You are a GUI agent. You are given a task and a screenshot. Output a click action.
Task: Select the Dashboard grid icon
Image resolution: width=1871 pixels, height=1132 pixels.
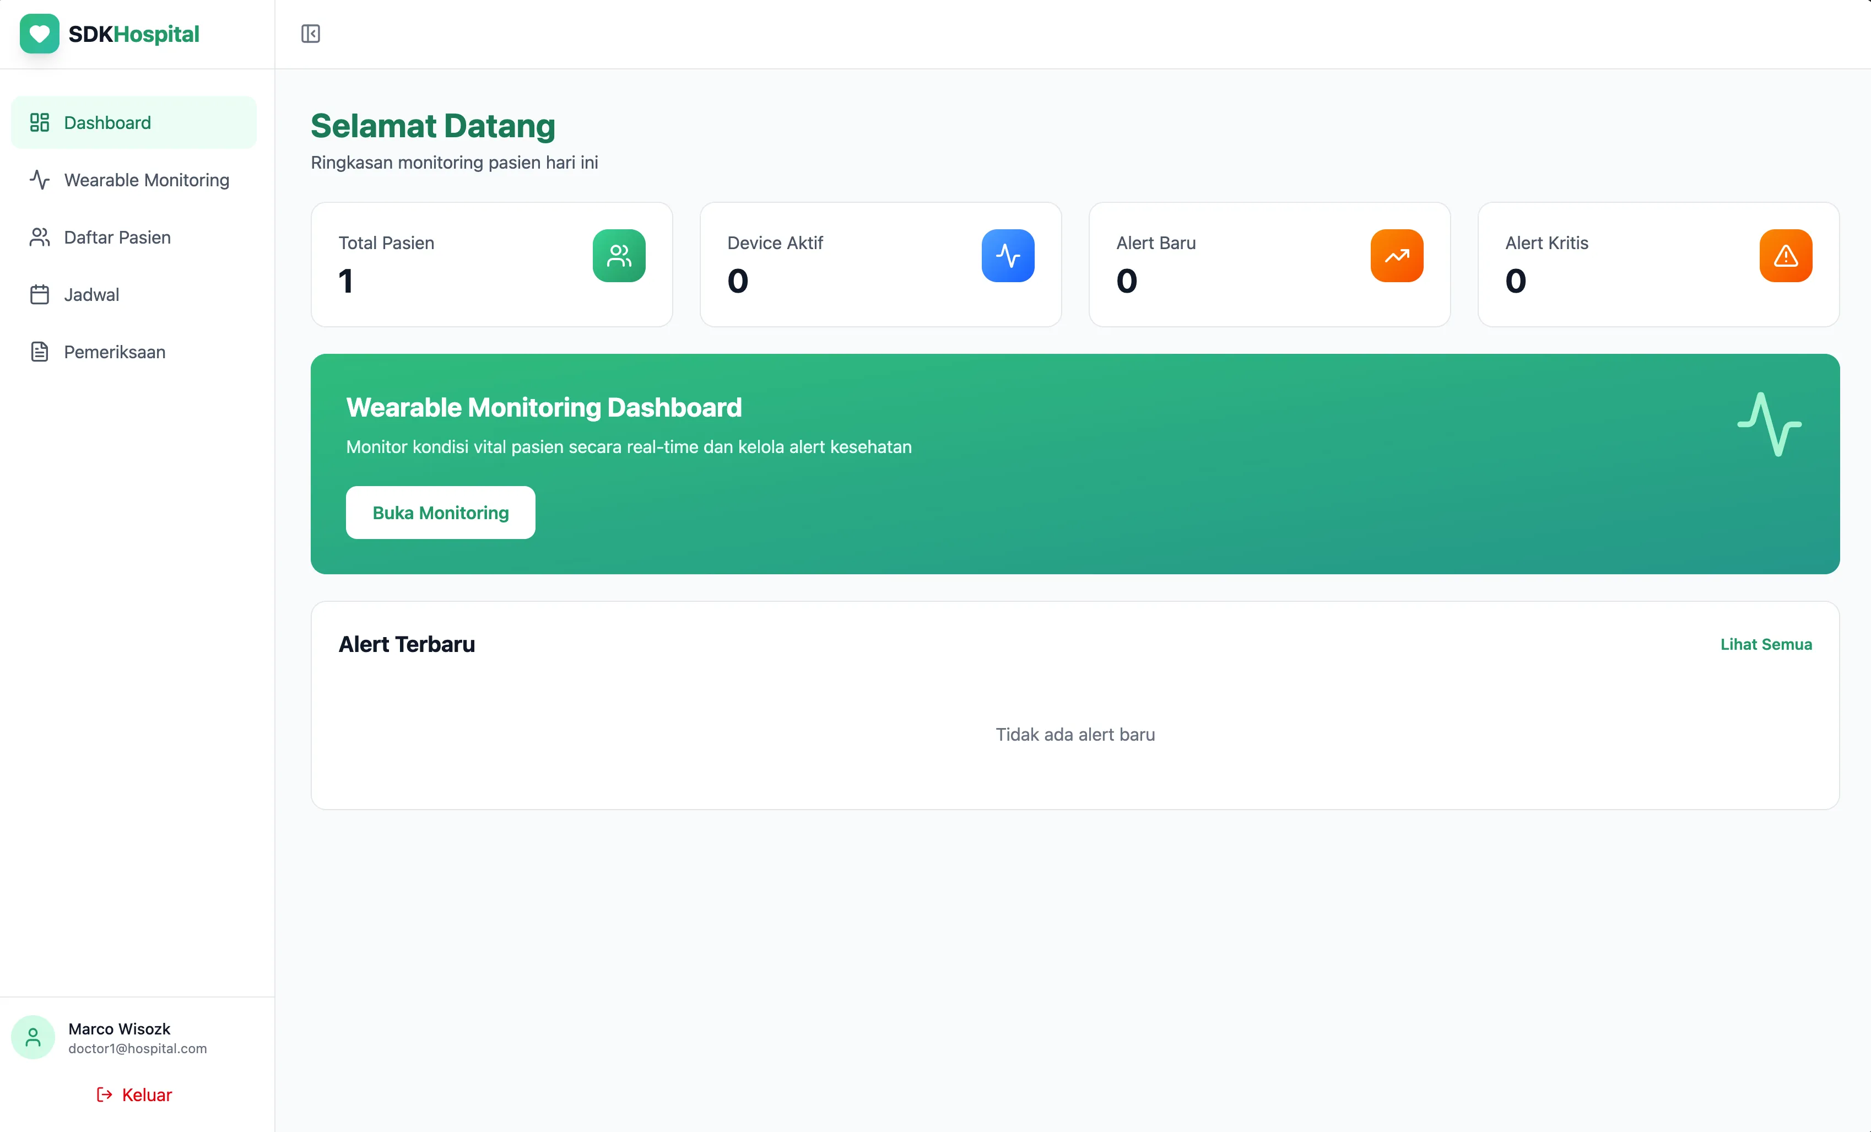[x=40, y=122]
